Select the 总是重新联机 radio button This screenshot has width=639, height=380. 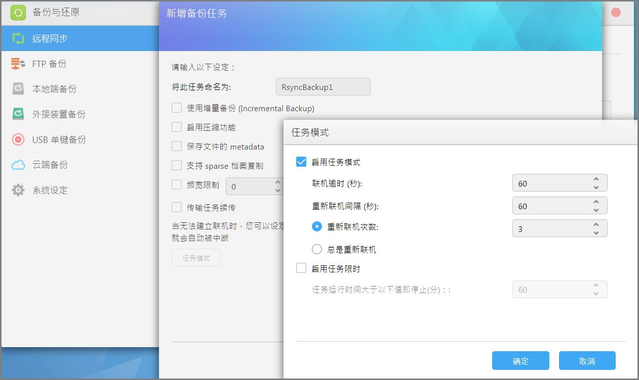click(317, 249)
